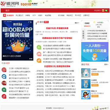Click the pink game controller icon

point(39,54)
